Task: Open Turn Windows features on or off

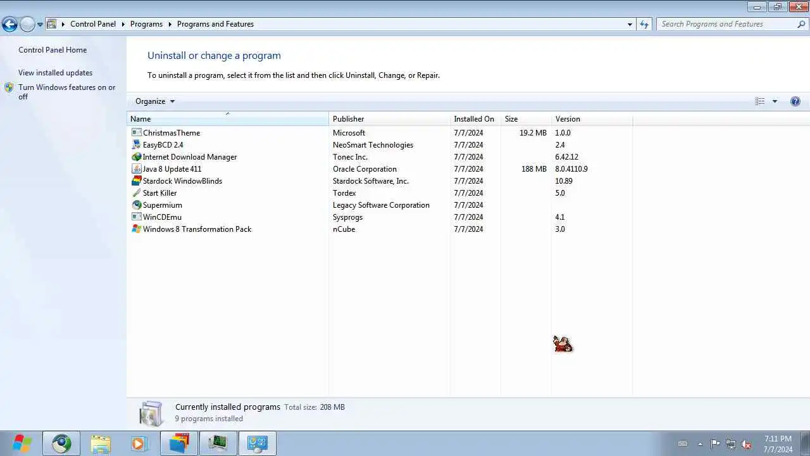Action: [x=66, y=92]
